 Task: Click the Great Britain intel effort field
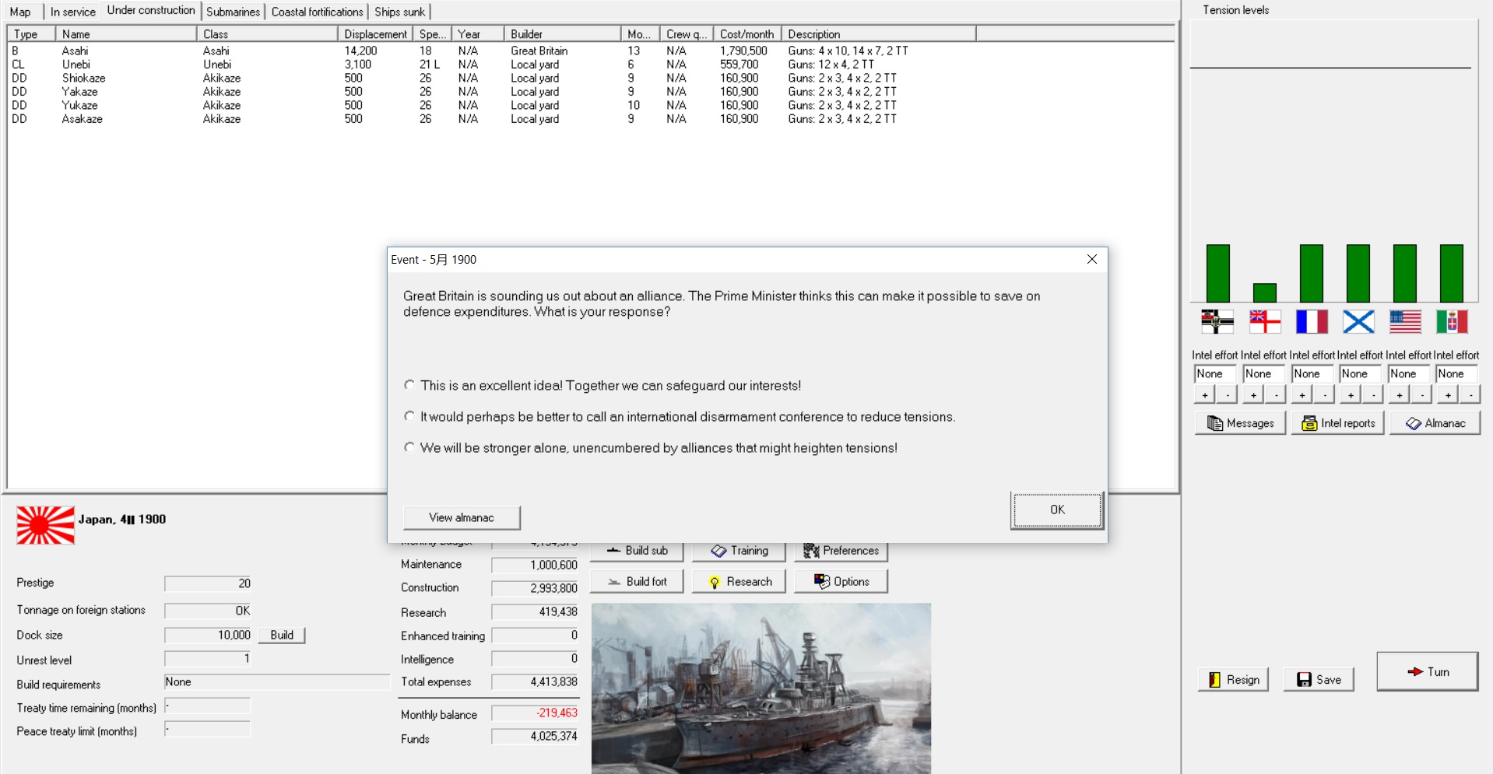1263,374
